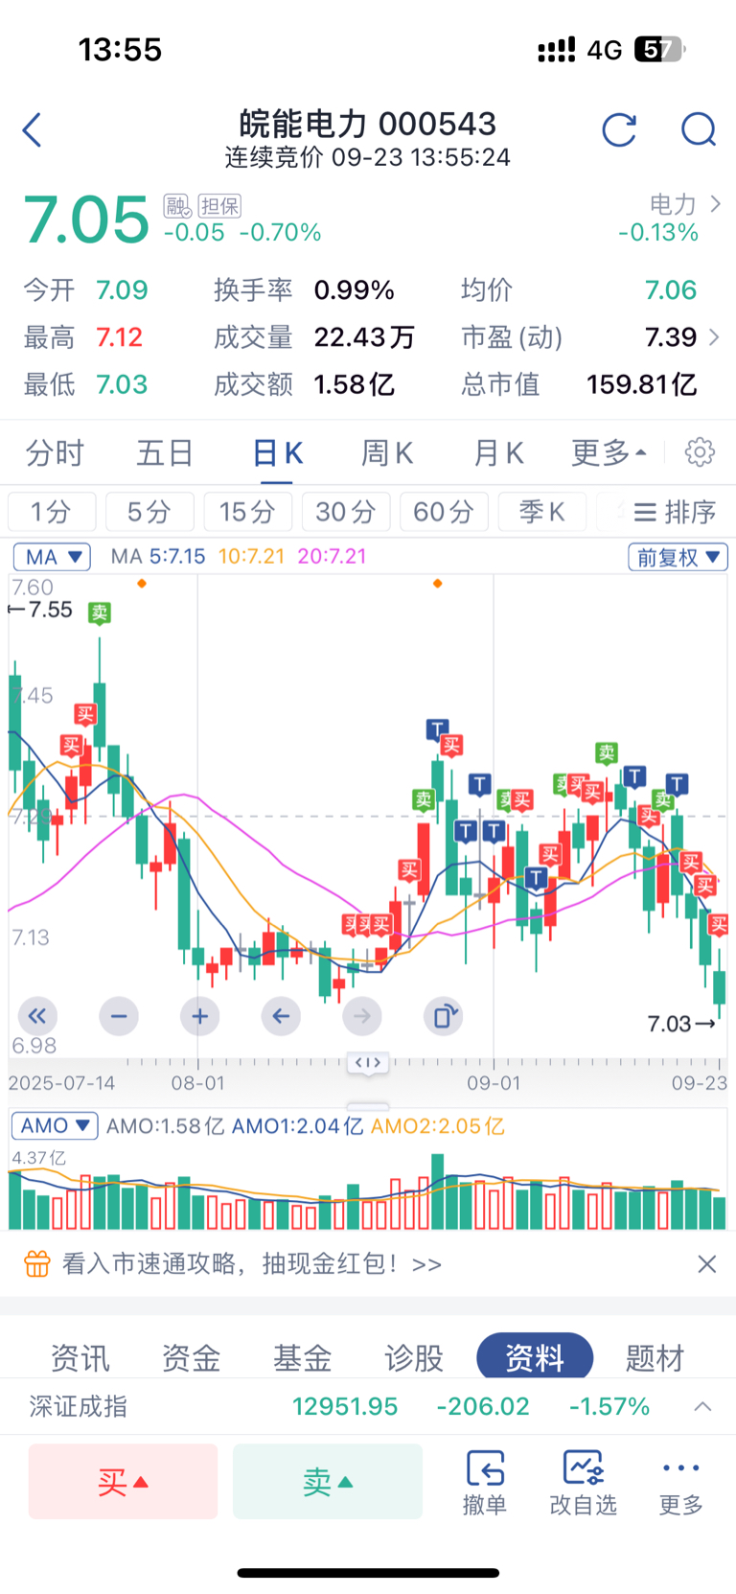Open the MA indicator dropdown
The height and width of the screenshot is (1594, 736).
point(52,557)
